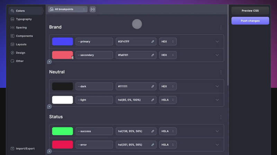Image resolution: width=277 pixels, height=155 pixels.
Task: Click the eyedropper icon for --secondary
Action: (153, 55)
